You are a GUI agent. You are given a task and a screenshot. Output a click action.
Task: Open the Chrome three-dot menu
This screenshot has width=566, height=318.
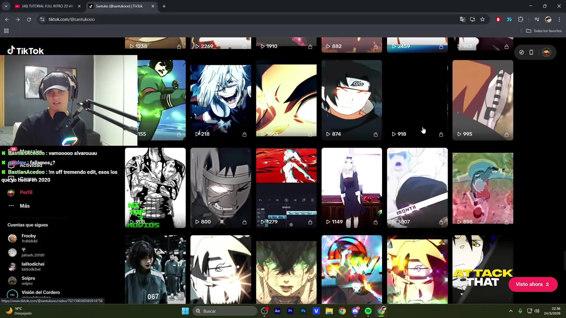[x=559, y=19]
